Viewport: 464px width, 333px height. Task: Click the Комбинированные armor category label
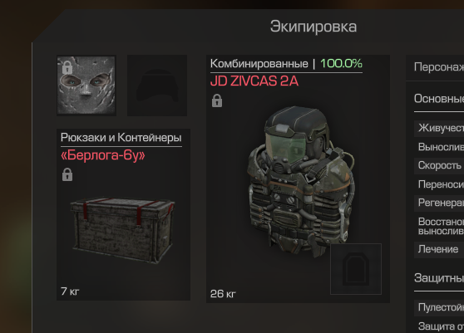coord(259,63)
